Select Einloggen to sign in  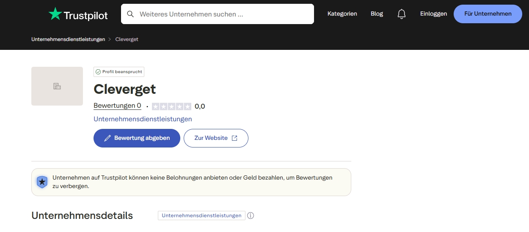tap(433, 14)
